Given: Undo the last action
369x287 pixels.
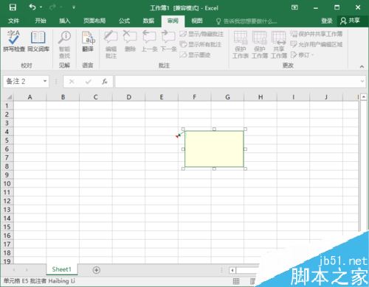Looking at the screenshot, I should (x=32, y=7).
